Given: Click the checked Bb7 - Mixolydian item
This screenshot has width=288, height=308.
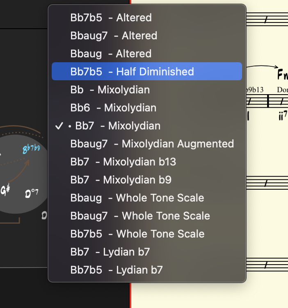Looking at the screenshot, I should [x=118, y=126].
